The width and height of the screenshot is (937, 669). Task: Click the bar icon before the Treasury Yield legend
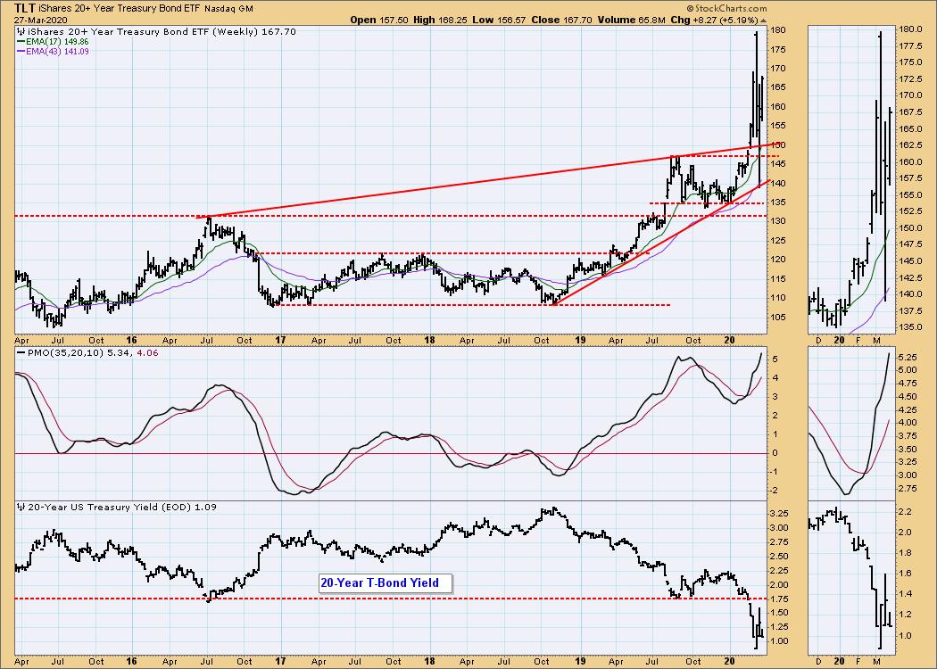tap(21, 507)
